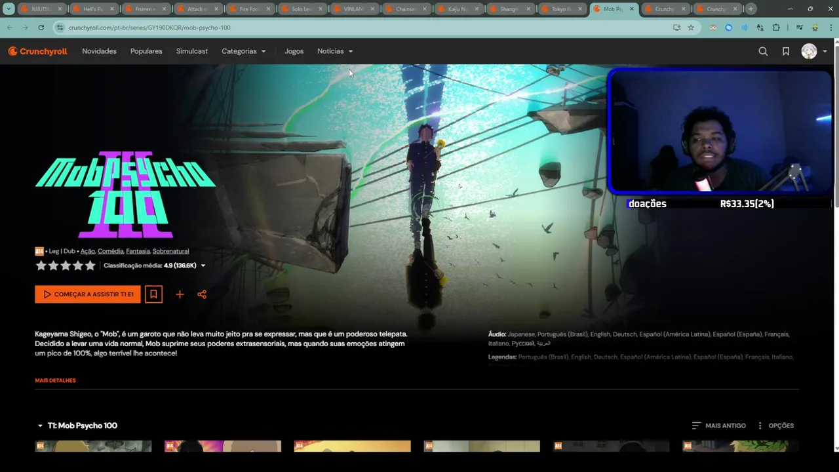Bookmark this page with the star icon

point(691,28)
